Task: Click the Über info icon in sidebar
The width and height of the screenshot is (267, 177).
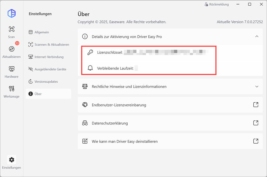Action: coord(31,94)
